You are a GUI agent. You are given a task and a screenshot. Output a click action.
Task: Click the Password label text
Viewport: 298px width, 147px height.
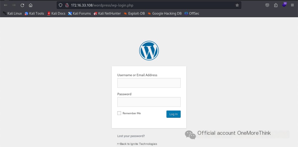click(124, 94)
